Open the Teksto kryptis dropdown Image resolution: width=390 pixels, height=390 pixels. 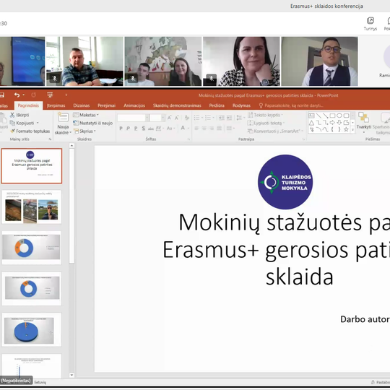pos(265,115)
